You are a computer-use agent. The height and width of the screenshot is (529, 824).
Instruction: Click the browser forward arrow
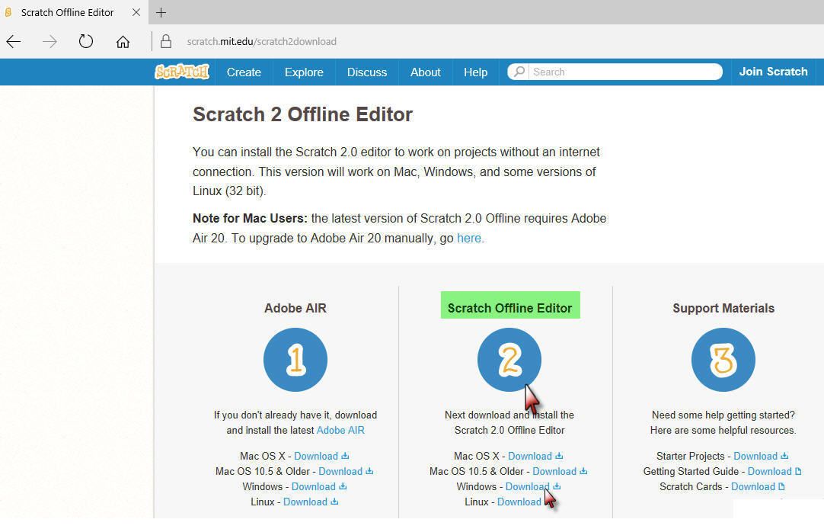pos(50,41)
